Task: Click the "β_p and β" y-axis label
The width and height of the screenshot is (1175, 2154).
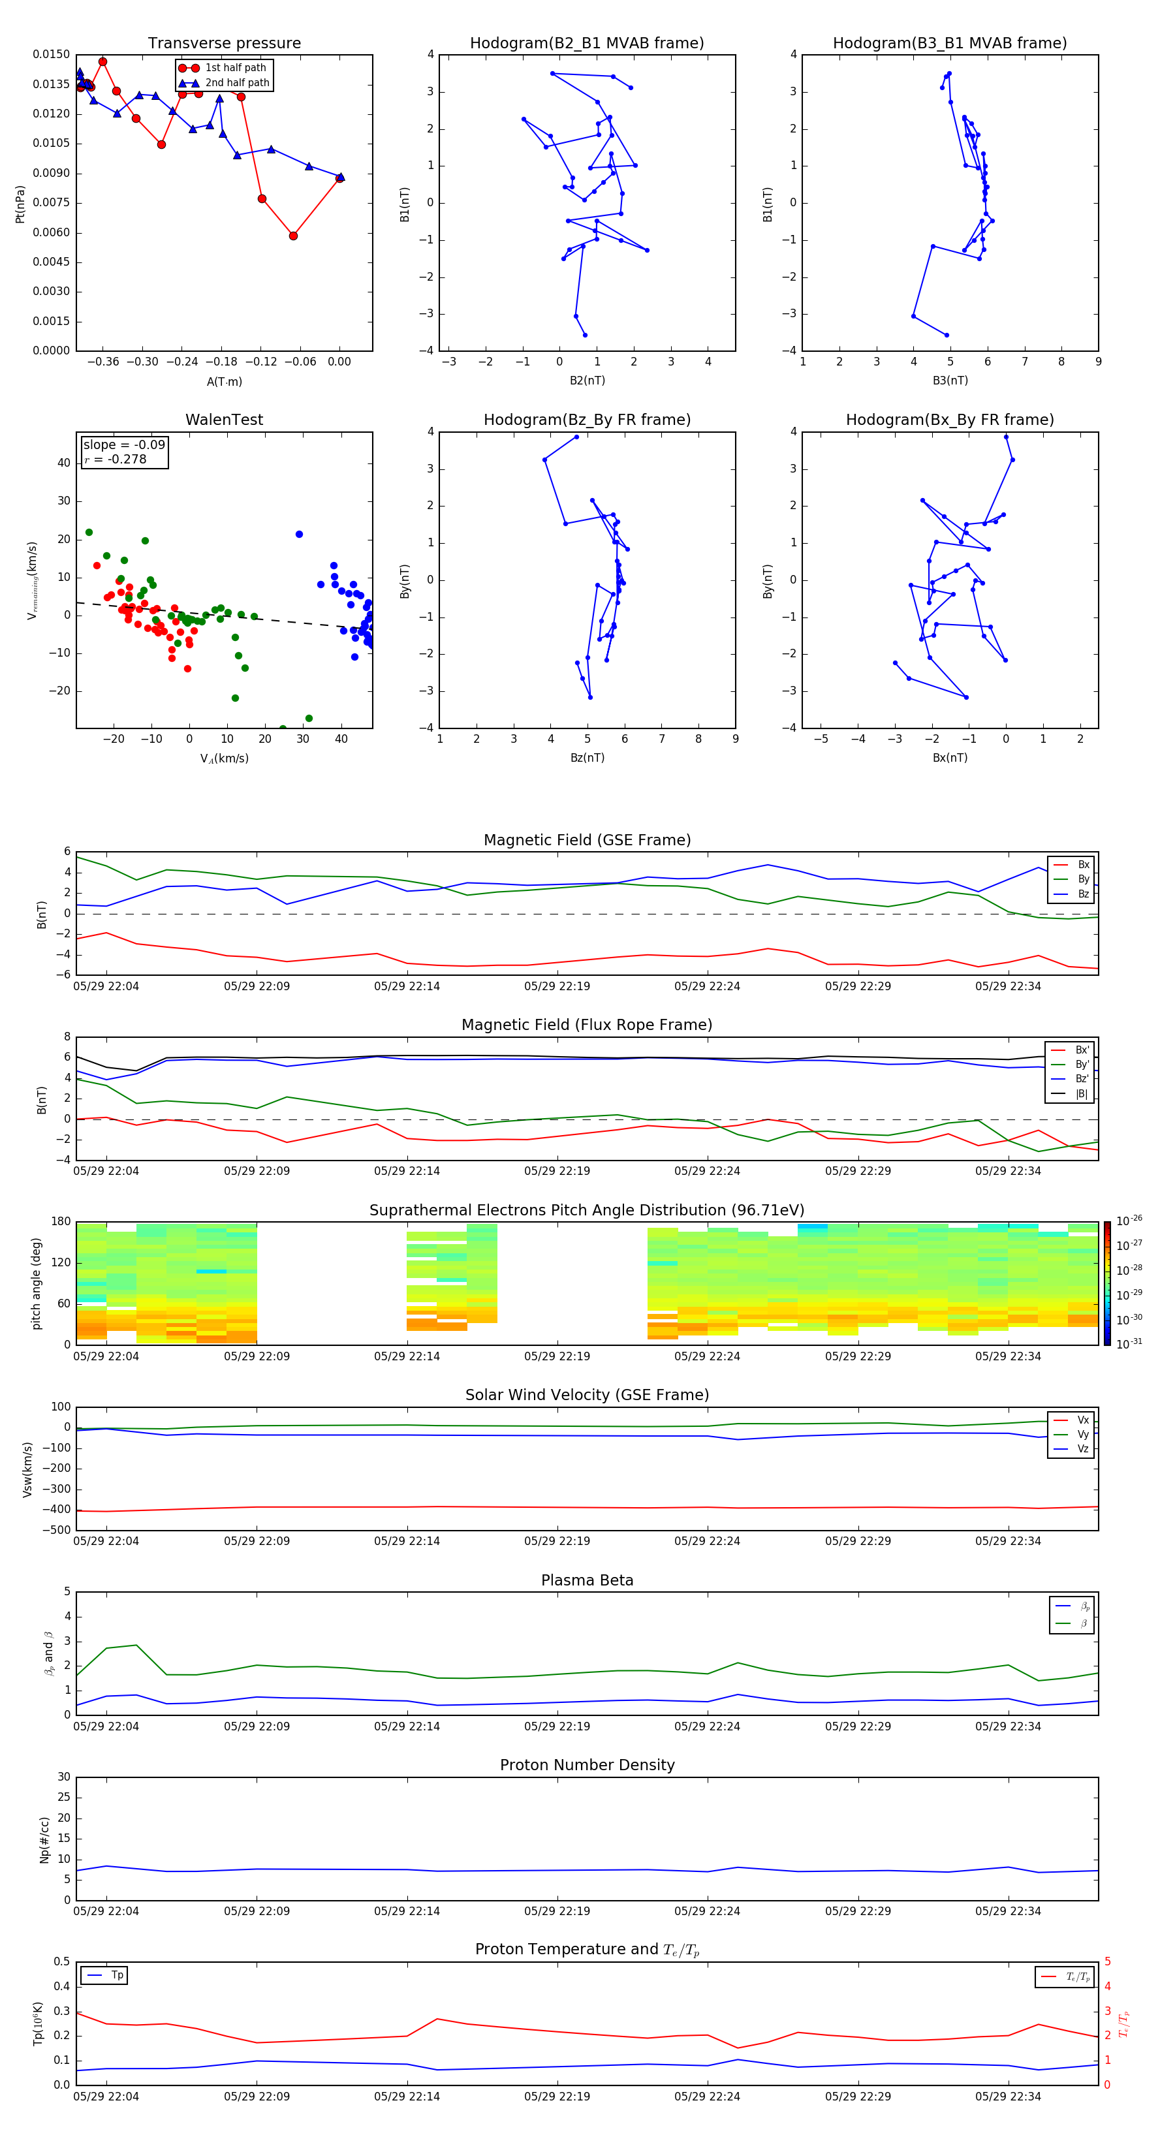Action: point(48,1653)
